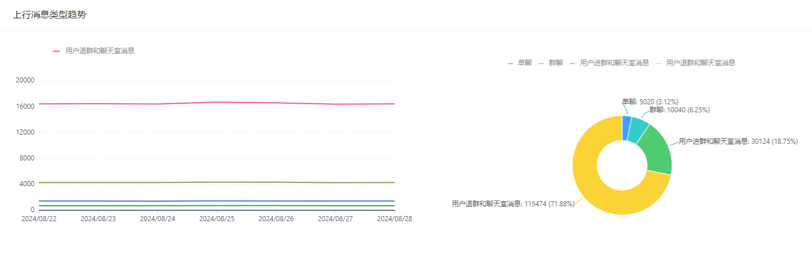Click the 2024/08/25 x-axis date label

[216, 219]
